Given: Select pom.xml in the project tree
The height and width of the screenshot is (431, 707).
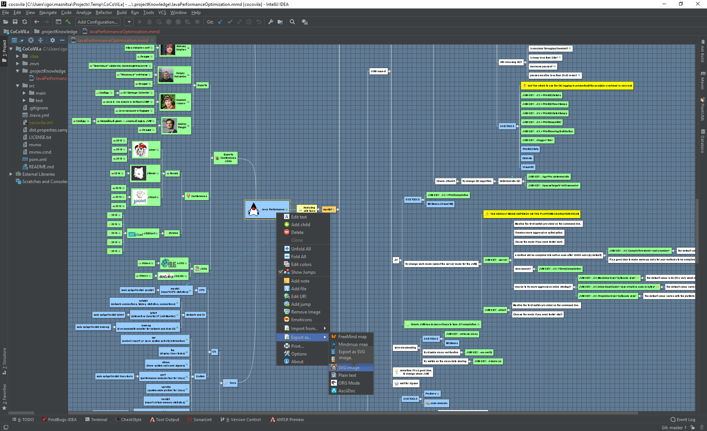Looking at the screenshot, I should [x=38, y=160].
